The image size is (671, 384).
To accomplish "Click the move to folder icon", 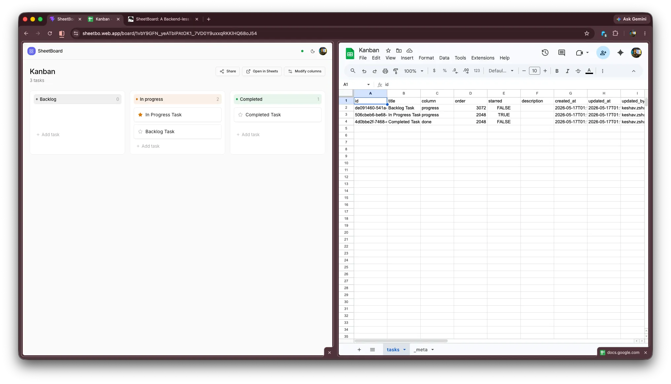I will (x=399, y=51).
